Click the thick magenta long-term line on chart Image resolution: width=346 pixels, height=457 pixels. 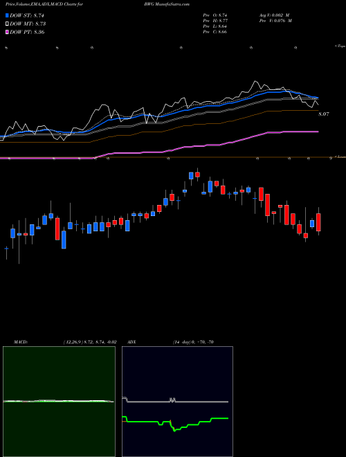204,145
